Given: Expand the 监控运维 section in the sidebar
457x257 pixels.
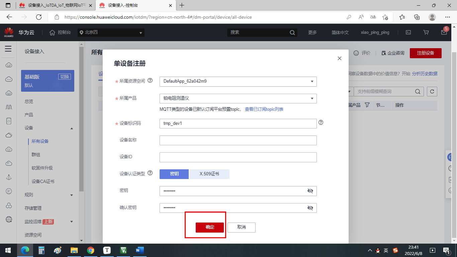Looking at the screenshot, I should (x=72, y=222).
